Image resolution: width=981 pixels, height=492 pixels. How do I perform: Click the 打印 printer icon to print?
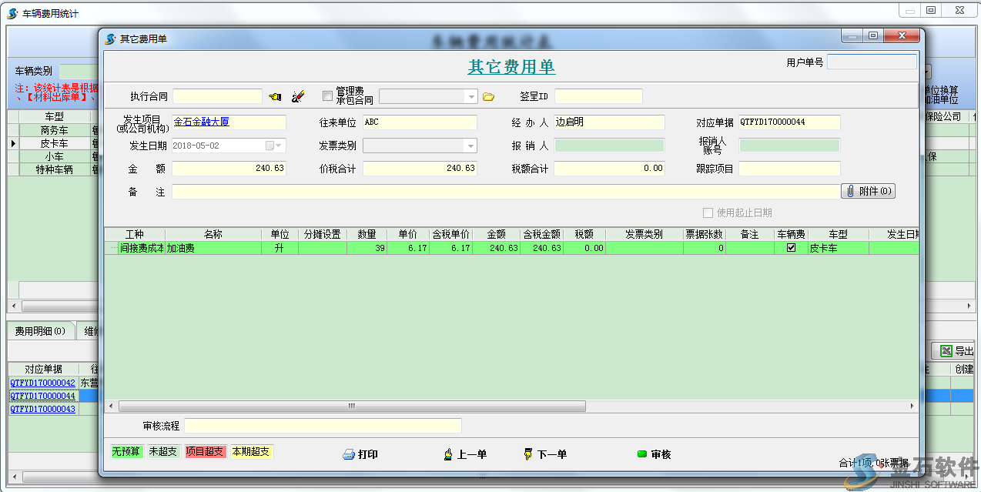click(x=350, y=454)
